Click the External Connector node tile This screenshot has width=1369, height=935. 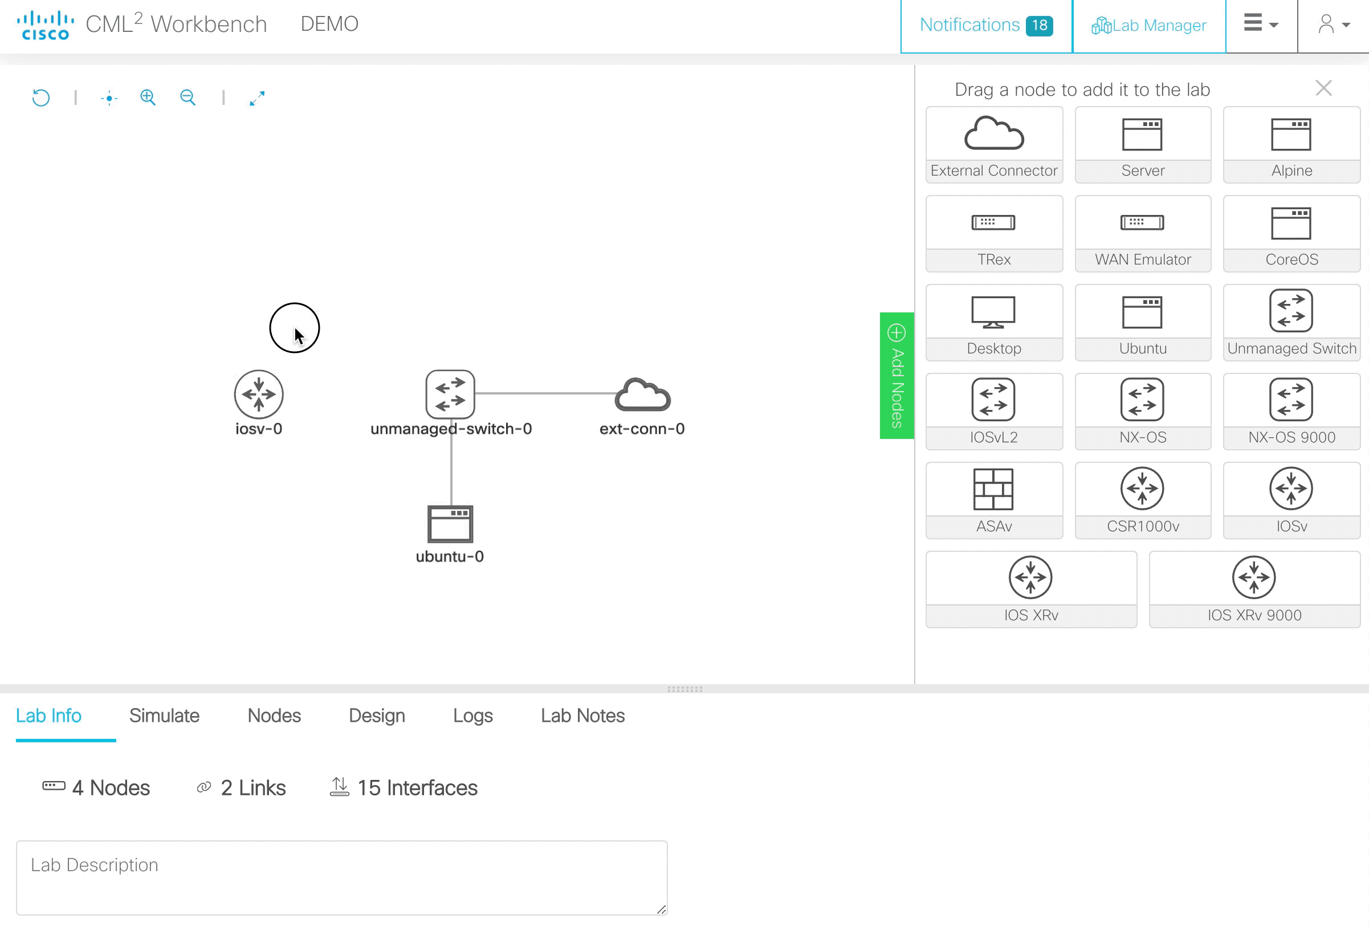tap(994, 144)
